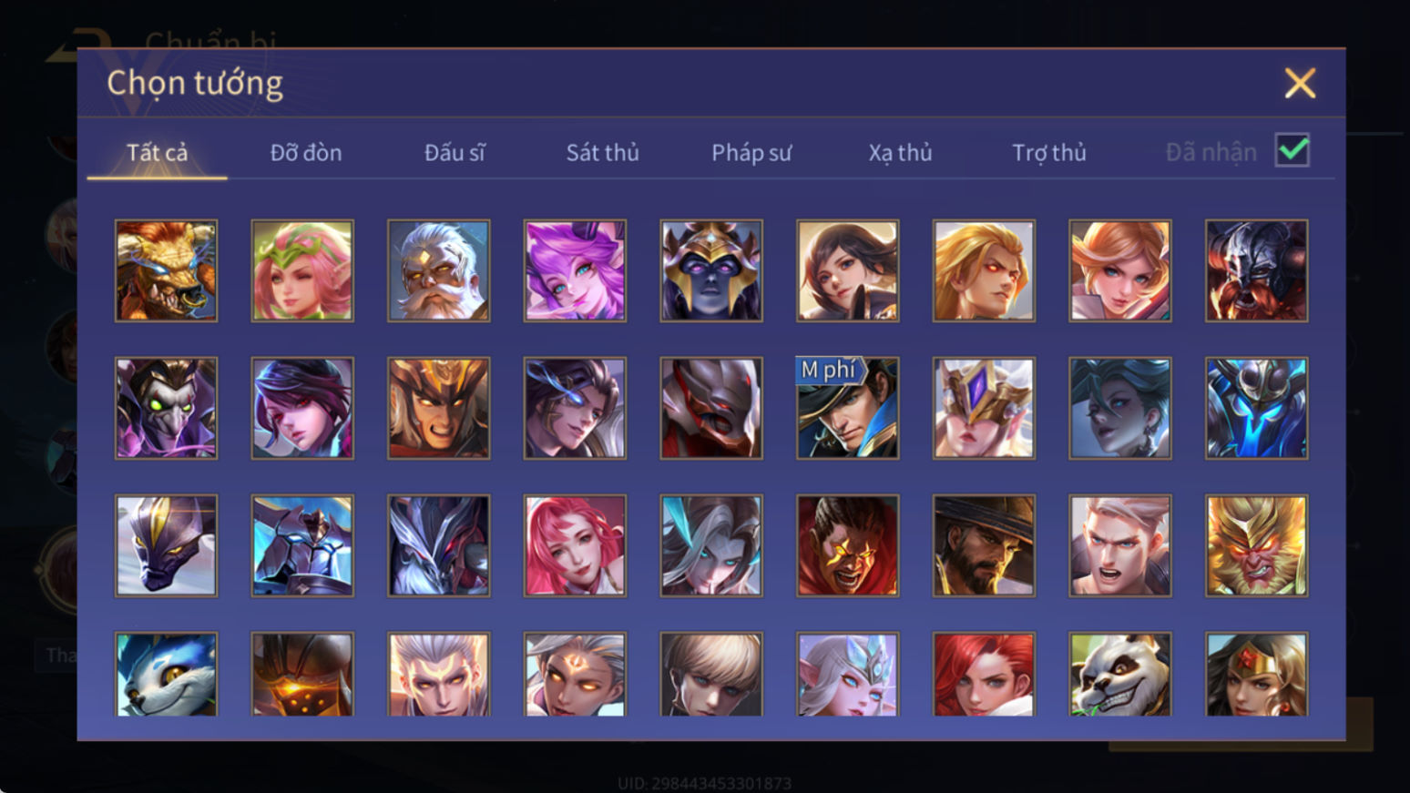This screenshot has width=1410, height=793.
Task: Choose the white panda hero portrait
Action: coord(1120,675)
